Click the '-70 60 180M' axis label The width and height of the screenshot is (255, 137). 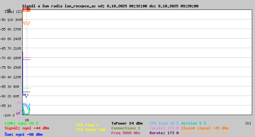[x=11, y=58]
